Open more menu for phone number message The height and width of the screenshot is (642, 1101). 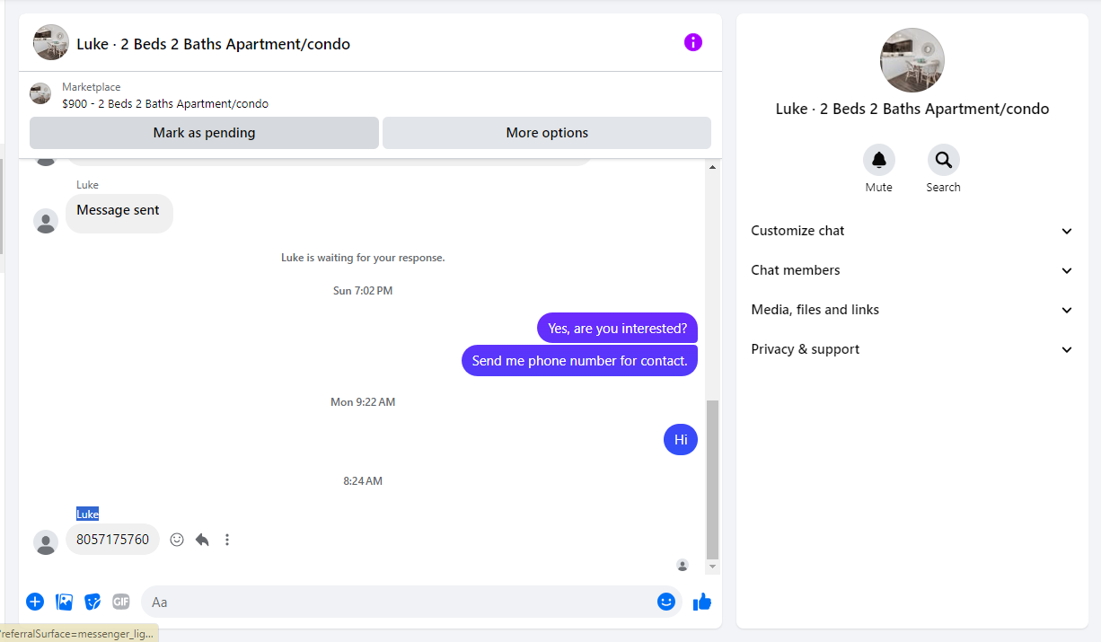(x=227, y=540)
